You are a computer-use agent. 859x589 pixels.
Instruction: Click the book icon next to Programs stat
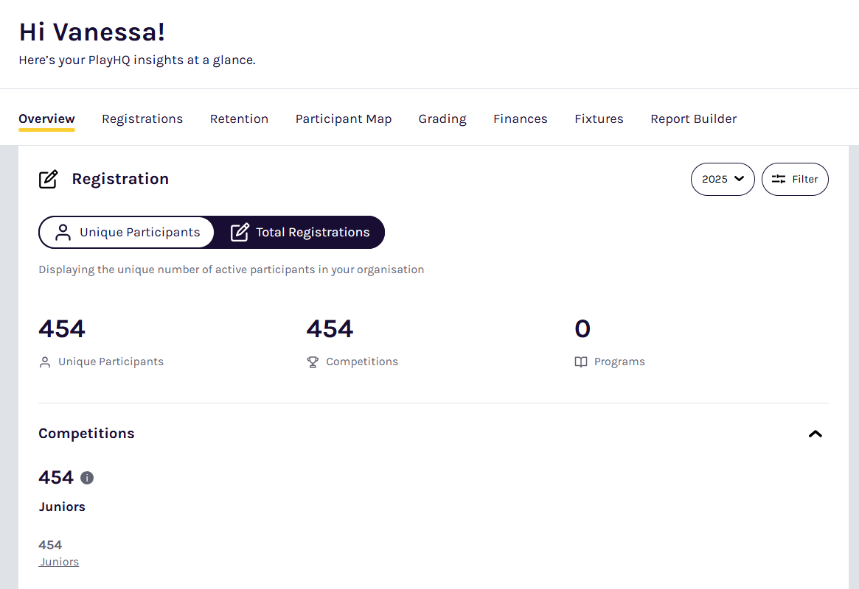[x=581, y=362]
